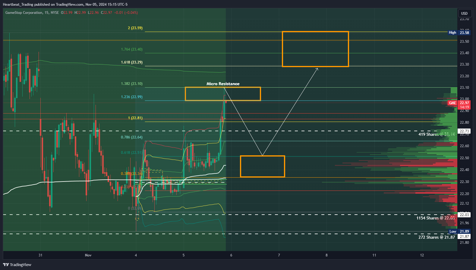Click the open value O22.99
This screenshot has width=476, height=270.
coord(67,13)
